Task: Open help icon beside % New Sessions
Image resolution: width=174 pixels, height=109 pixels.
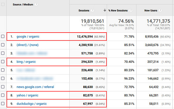Action: point(131,10)
